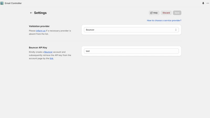The height and width of the screenshot is (118, 210).
Task: Click the 'Email Controller' app title
Action: (13, 3)
